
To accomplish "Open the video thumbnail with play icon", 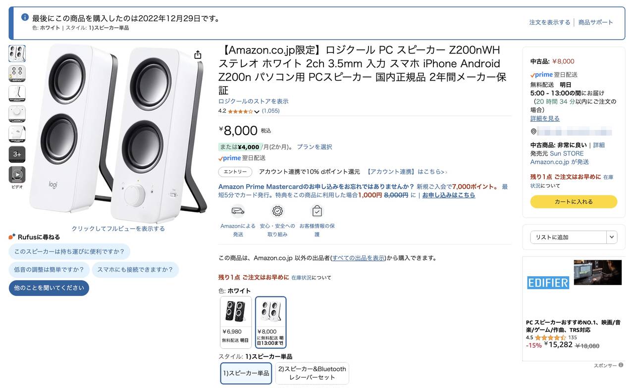I will 17,175.
